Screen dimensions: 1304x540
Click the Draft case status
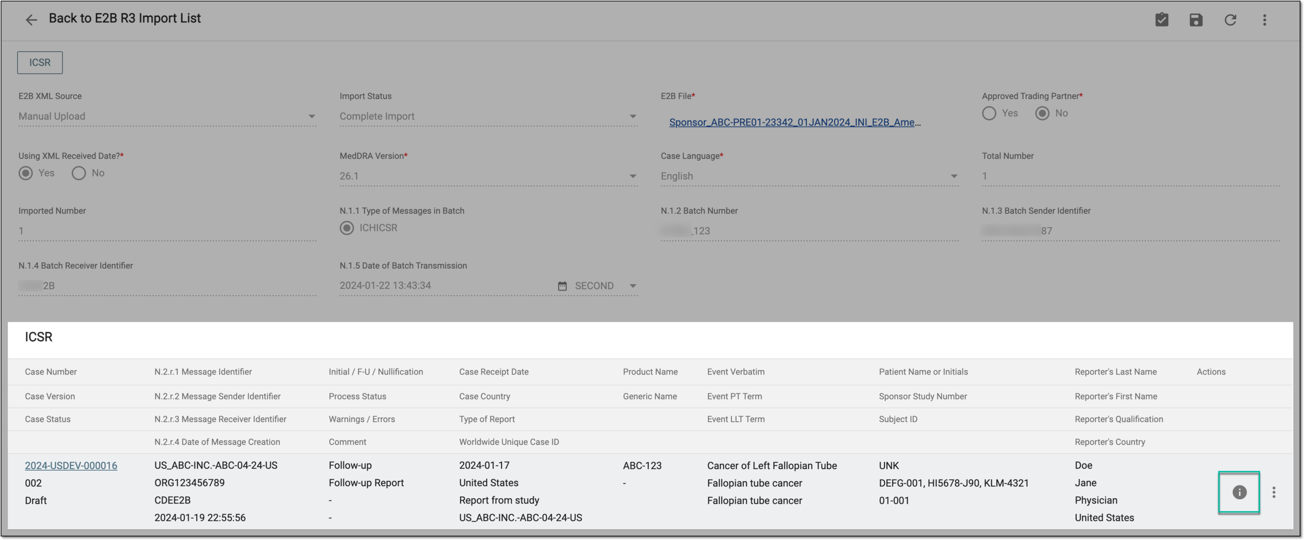(35, 500)
